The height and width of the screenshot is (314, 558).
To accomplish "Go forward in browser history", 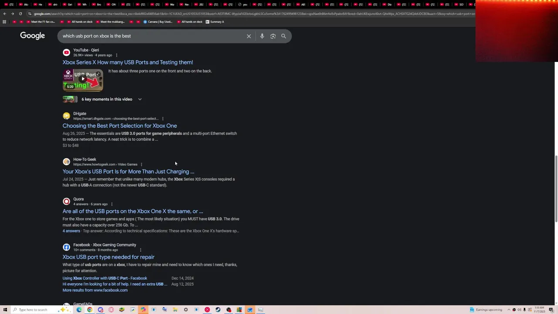I will pos(12,14).
